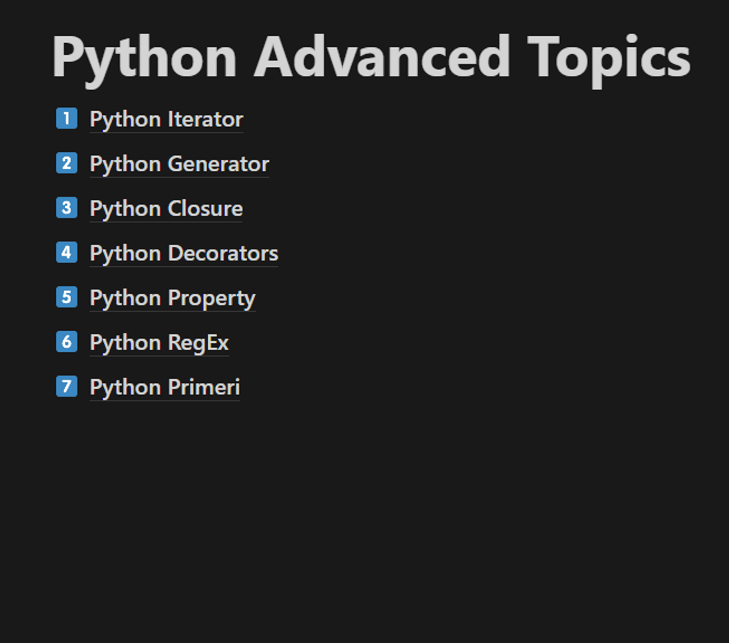Click the word Generator in item two
The image size is (729, 643).
[218, 164]
